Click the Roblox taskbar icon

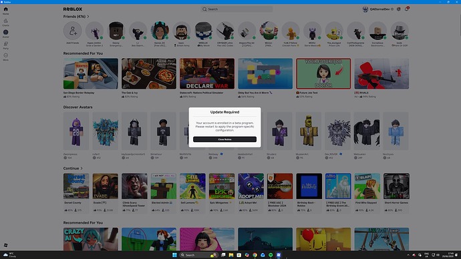[x=279, y=255]
